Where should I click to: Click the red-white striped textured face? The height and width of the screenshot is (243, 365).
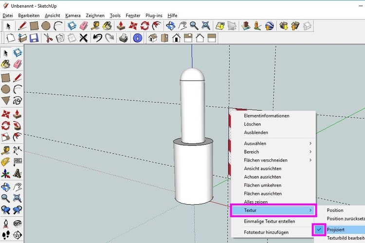pos(230,144)
